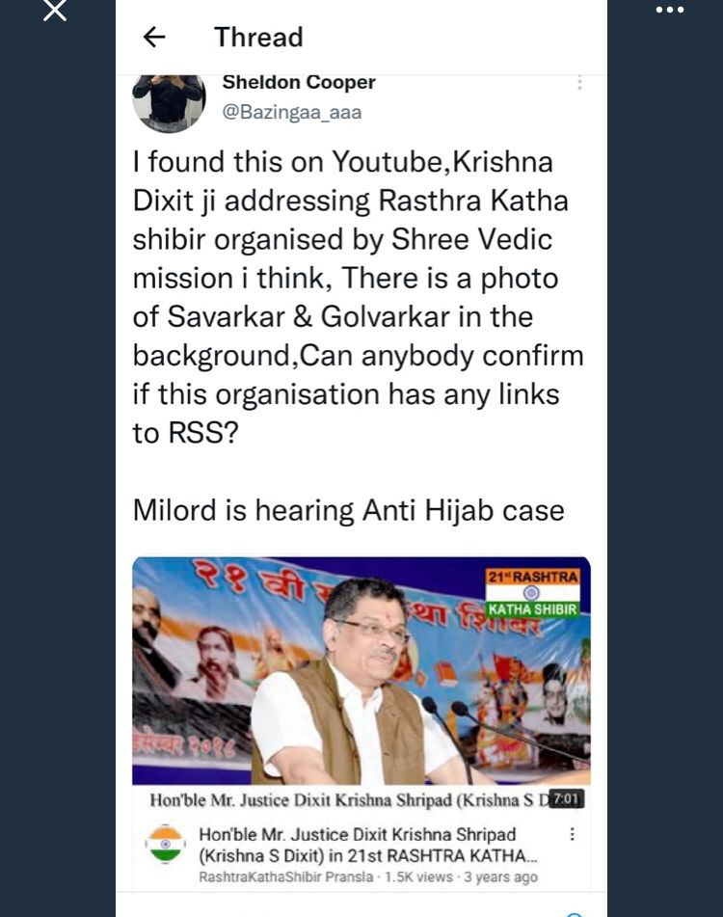Image resolution: width=723 pixels, height=917 pixels.
Task: Open the video title 'Hon'ble Mr. Justice Dixit Krishna Shripad'
Action: pyautogui.click(x=367, y=845)
